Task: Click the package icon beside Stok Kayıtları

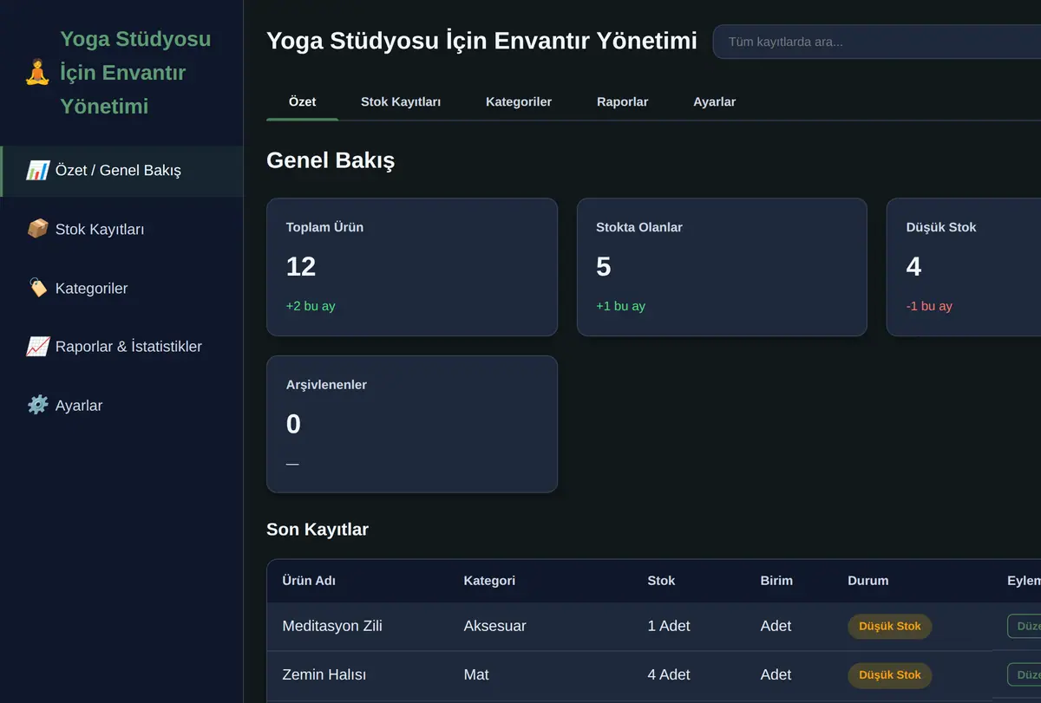Action: click(37, 230)
